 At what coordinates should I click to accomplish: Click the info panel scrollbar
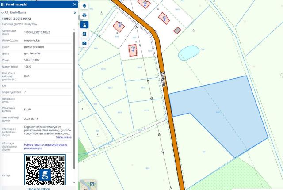tap(74, 100)
